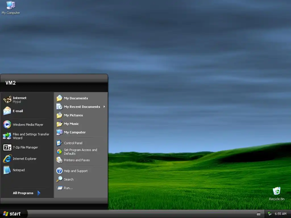The width and height of the screenshot is (291, 218).
Task: Click Help and Support text
Action: click(x=76, y=171)
